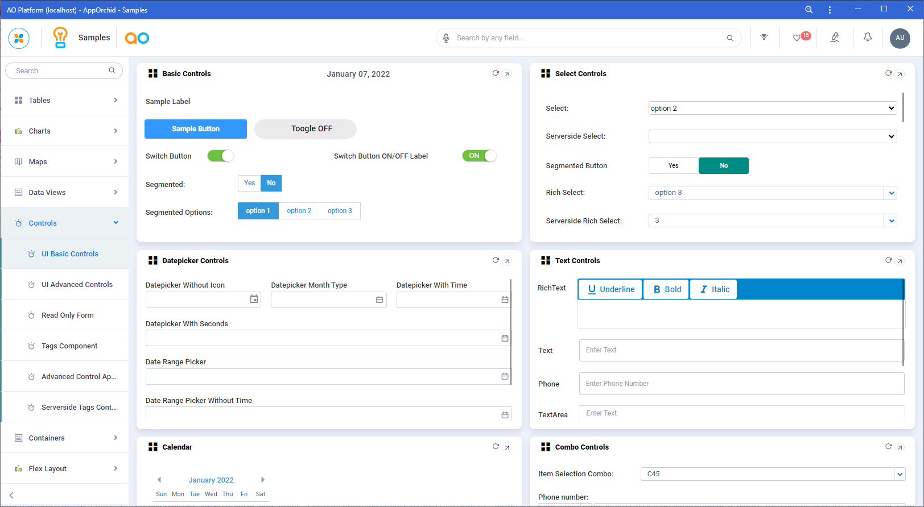Expand the Item Selection Combo dropdown
Viewport: 924px width, 507px height.
pos(899,474)
